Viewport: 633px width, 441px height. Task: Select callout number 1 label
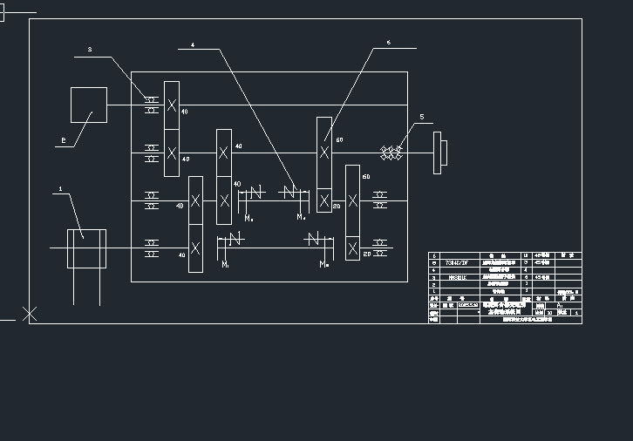coord(60,189)
